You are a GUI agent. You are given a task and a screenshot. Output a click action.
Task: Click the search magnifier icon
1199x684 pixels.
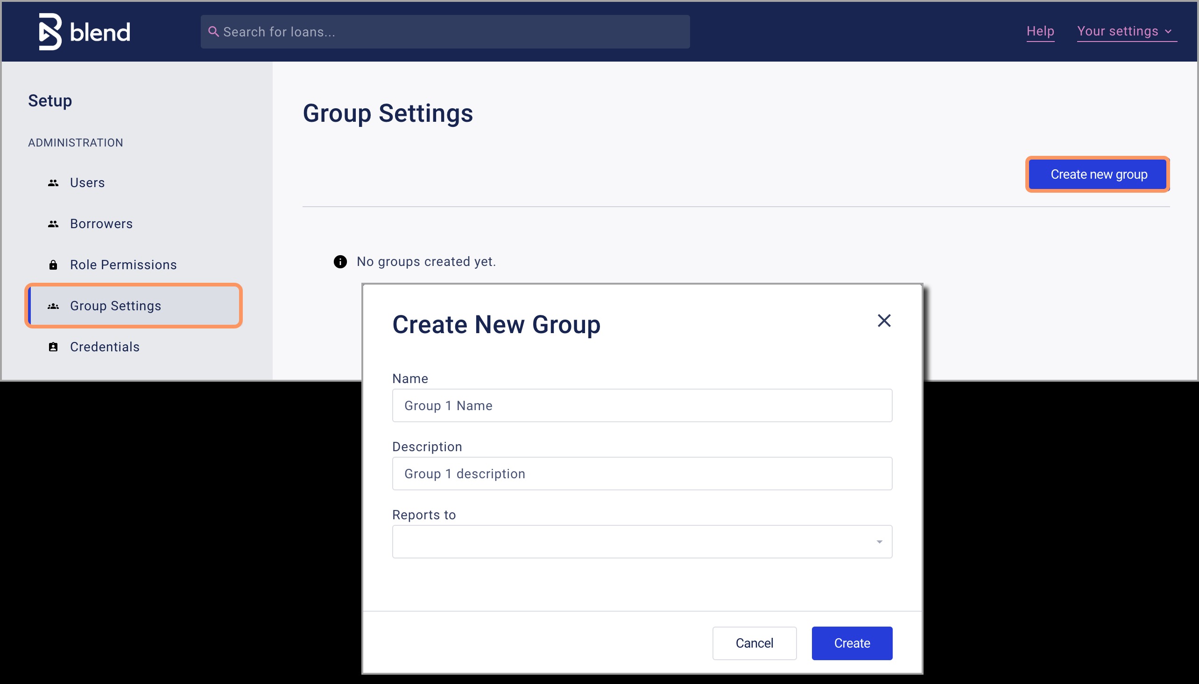[213, 31]
